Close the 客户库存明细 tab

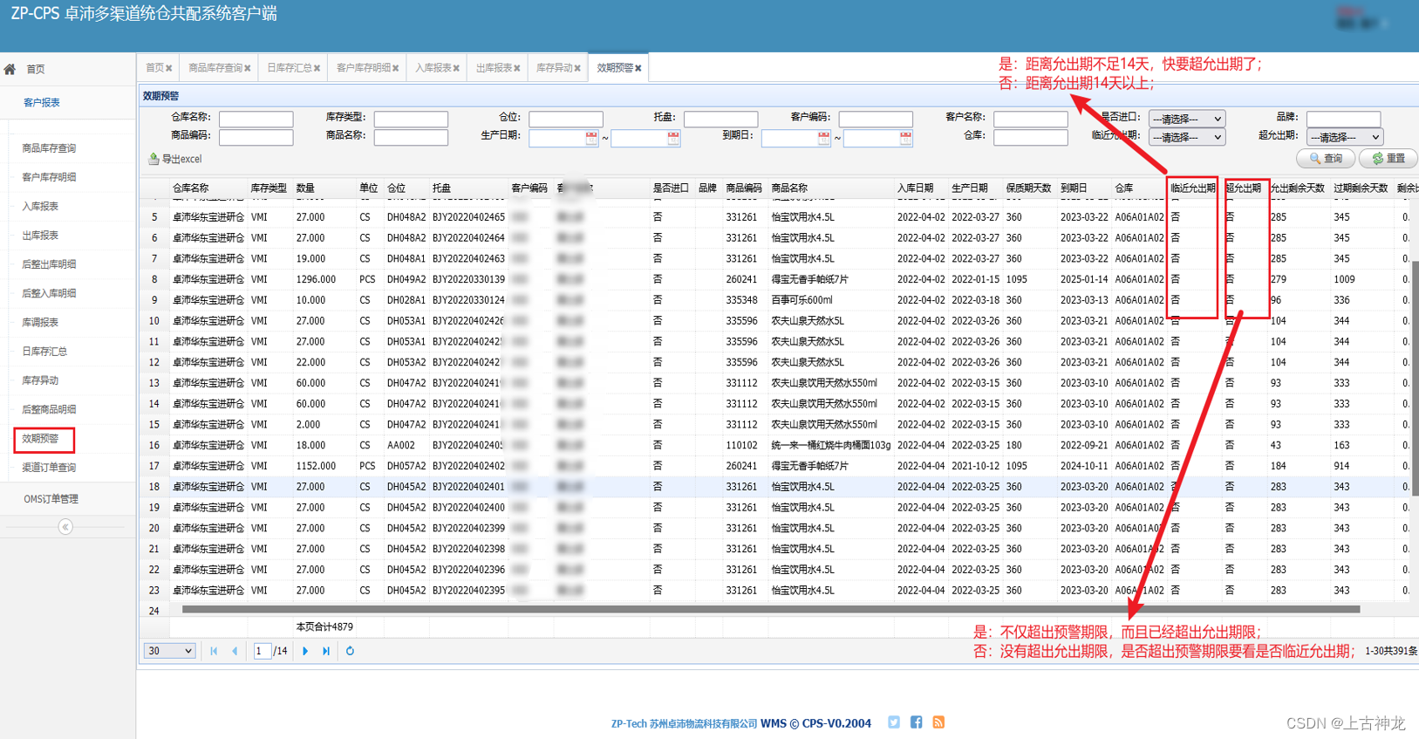(396, 68)
